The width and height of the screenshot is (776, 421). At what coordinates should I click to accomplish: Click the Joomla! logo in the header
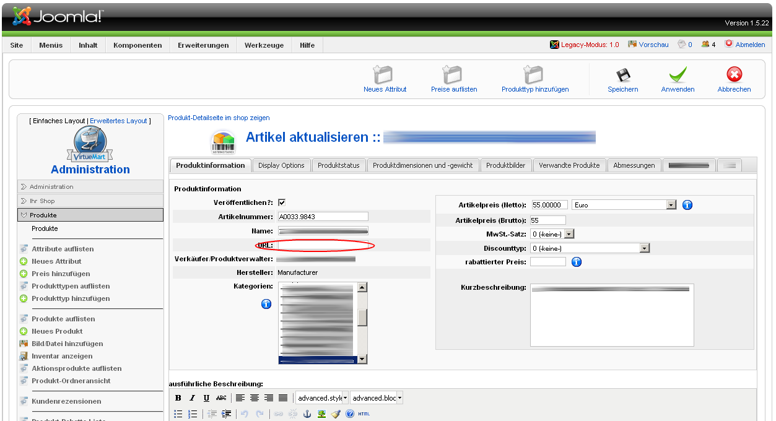pos(58,17)
